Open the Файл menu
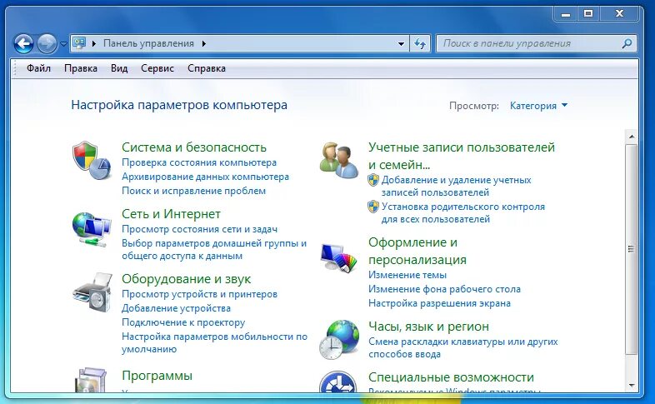 coord(38,68)
